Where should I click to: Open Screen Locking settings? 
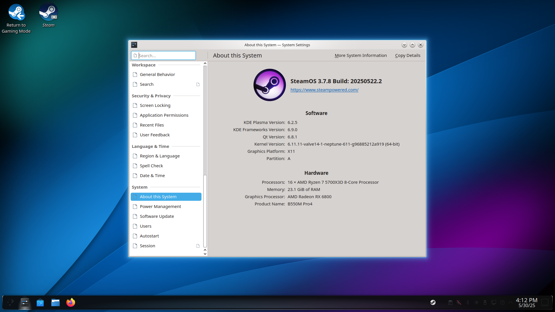(155, 105)
